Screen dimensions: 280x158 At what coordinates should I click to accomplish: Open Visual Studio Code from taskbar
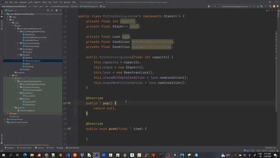[x=68, y=155]
